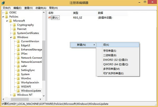Viewport: 158px width, 107px height.
Task: Click the Network Connect folder icon
Action: point(18,58)
